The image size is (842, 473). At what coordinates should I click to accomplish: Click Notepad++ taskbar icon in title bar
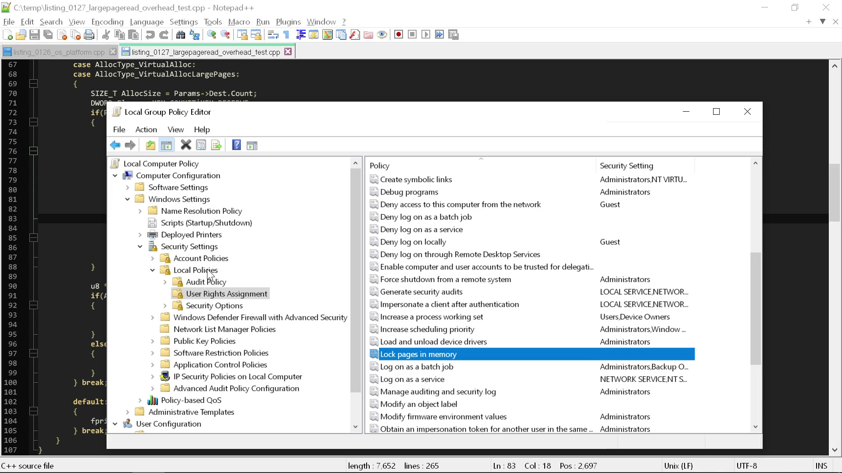click(6, 7)
